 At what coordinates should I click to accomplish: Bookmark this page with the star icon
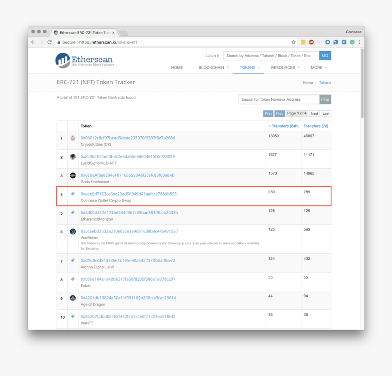(294, 42)
